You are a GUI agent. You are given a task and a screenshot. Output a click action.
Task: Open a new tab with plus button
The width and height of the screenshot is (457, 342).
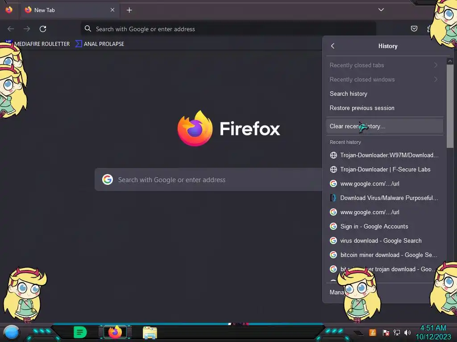(x=129, y=10)
